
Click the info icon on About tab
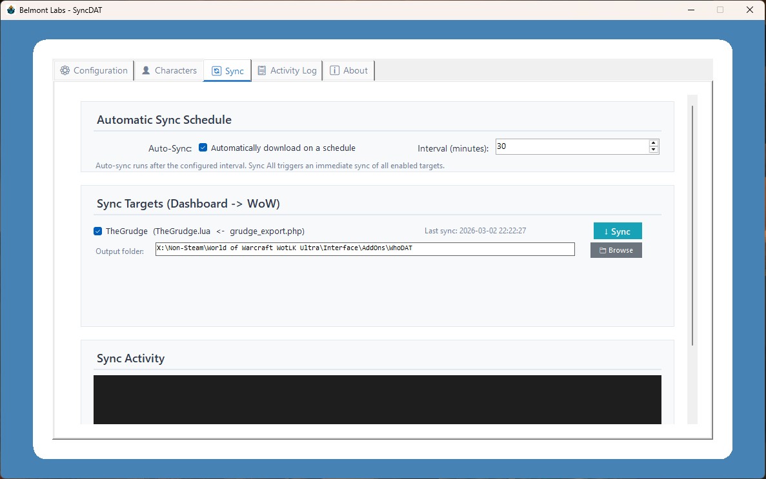334,71
